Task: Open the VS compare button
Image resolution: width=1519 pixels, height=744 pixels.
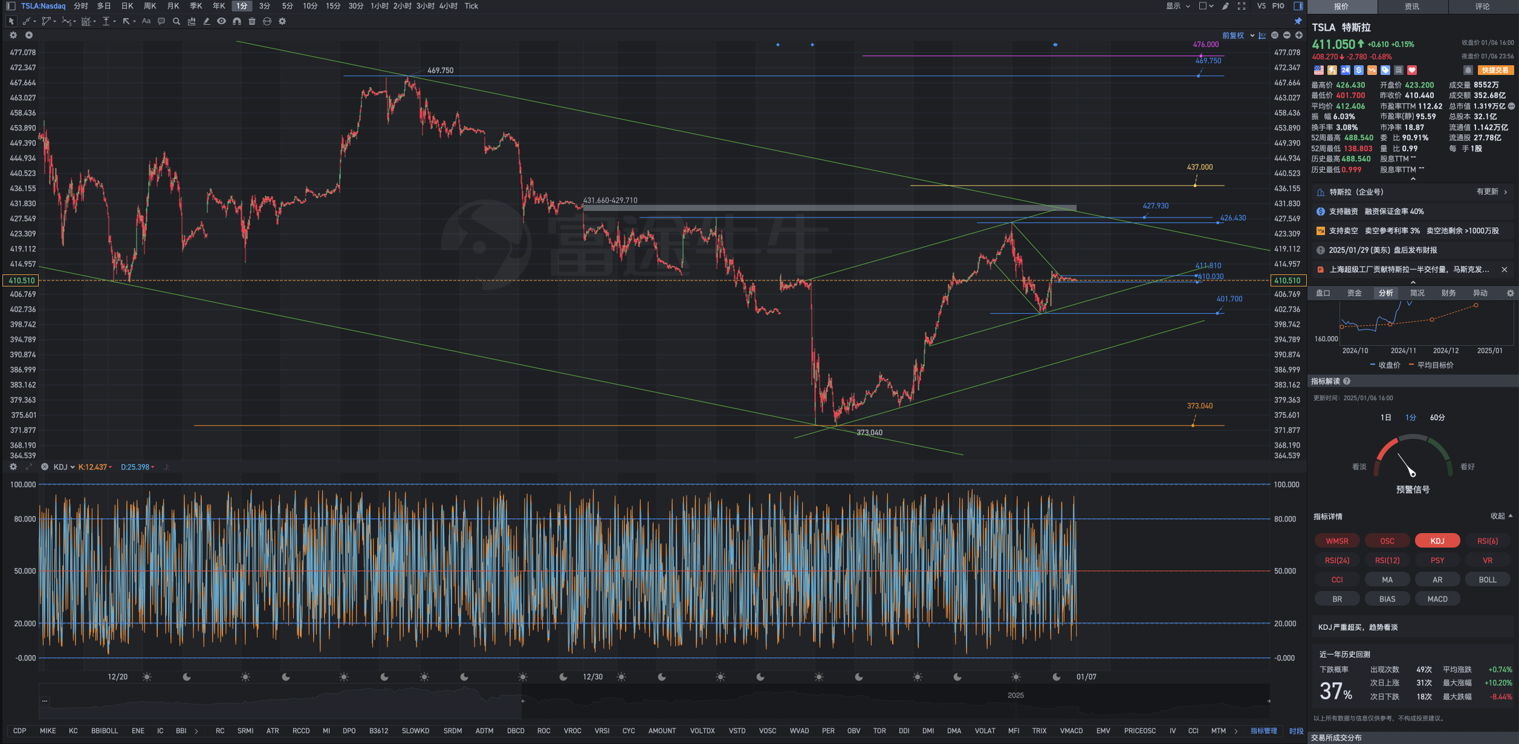Action: coord(1261,6)
